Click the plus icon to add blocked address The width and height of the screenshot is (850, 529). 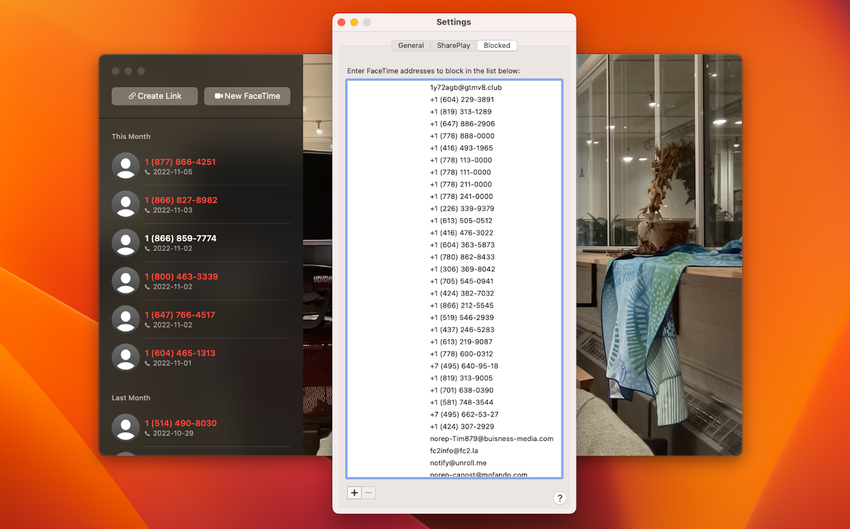(x=354, y=493)
